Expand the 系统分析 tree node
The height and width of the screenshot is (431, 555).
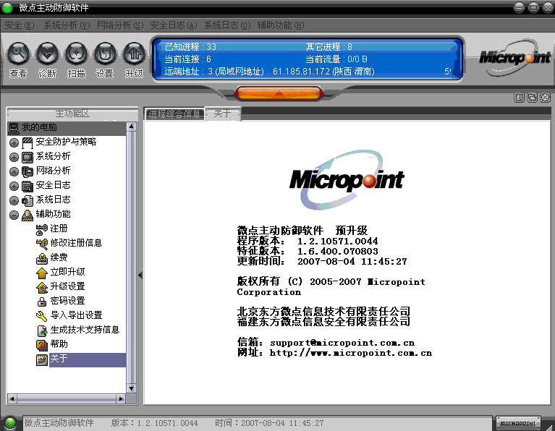(x=14, y=157)
